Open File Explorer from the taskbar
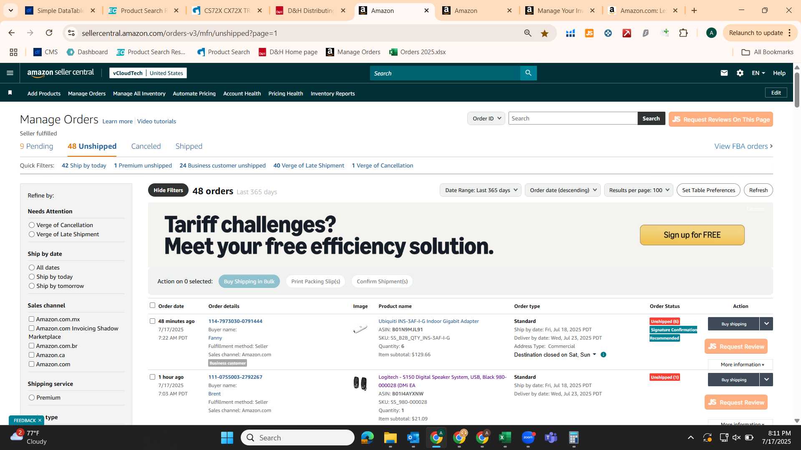801x450 pixels. point(390,437)
